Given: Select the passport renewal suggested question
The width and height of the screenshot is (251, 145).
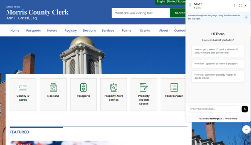Looking at the screenshot, I should click(x=218, y=64).
